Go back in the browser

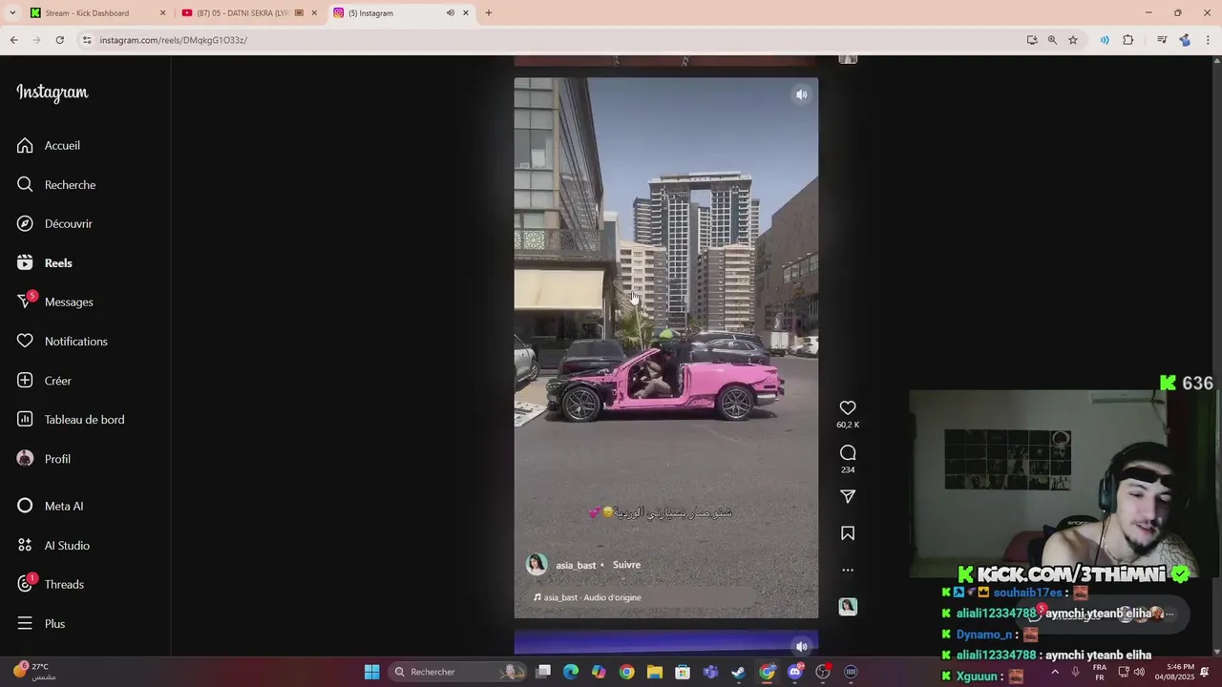point(13,40)
